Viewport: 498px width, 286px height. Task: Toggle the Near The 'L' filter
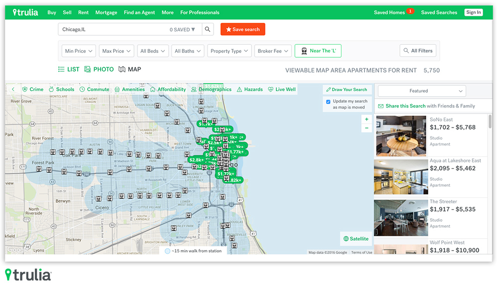pos(318,51)
